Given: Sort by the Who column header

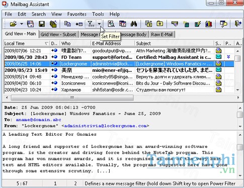Looking at the screenshot, I should (x=75, y=43).
